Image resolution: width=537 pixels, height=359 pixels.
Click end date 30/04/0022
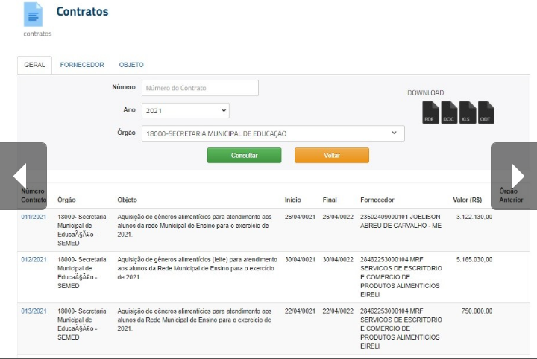tap(338, 259)
